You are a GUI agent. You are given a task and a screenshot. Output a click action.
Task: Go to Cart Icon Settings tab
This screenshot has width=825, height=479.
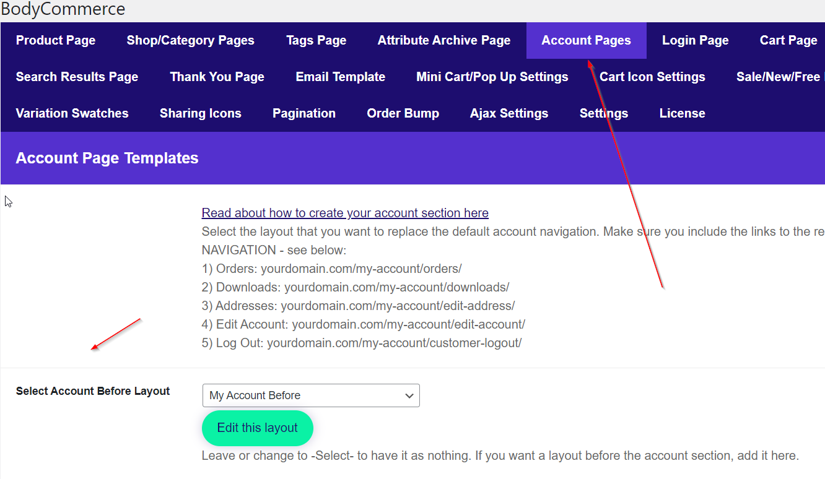(652, 77)
